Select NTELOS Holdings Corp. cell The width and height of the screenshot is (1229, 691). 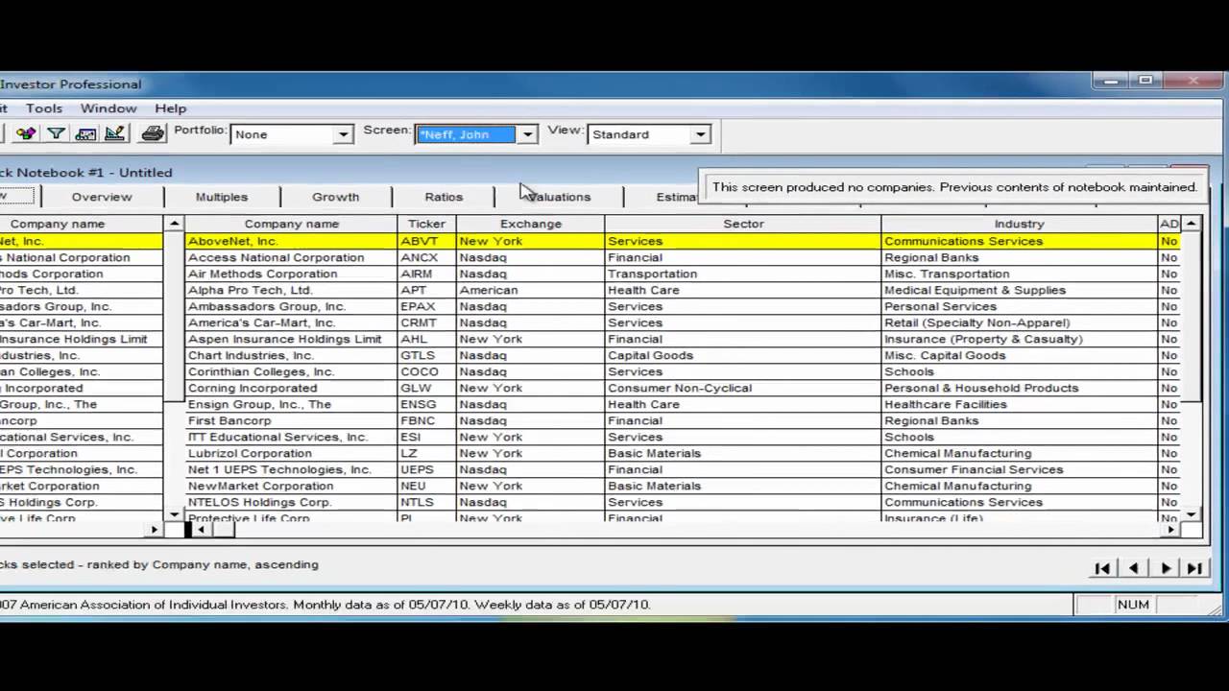[291, 502]
